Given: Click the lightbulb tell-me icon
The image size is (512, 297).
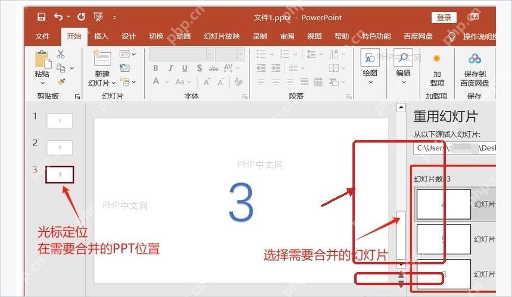Looking at the screenshot, I should (x=452, y=36).
